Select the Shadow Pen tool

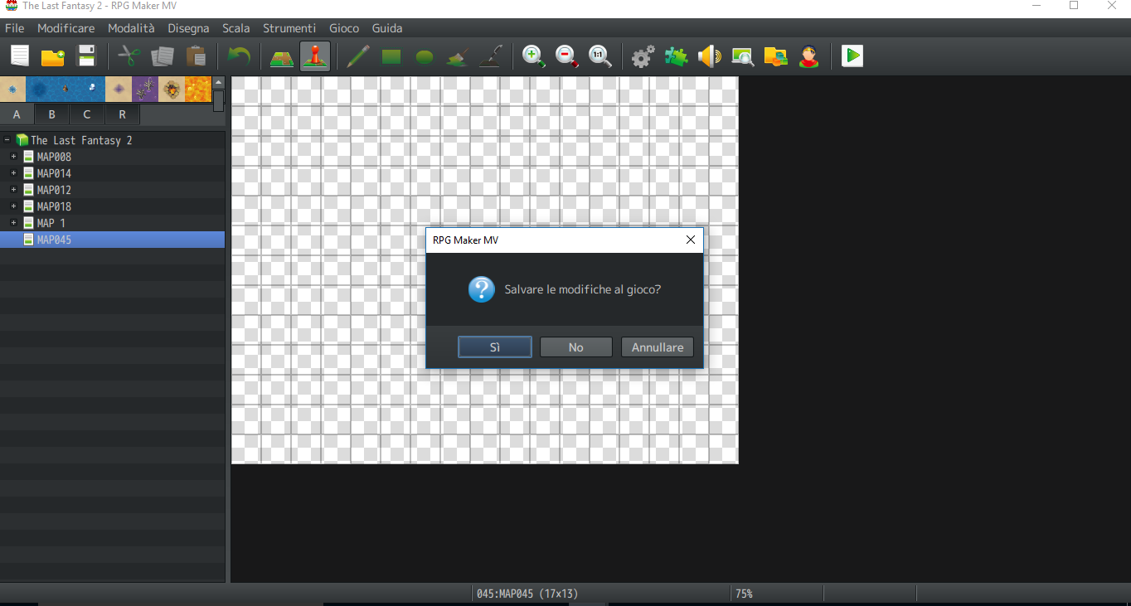click(491, 56)
